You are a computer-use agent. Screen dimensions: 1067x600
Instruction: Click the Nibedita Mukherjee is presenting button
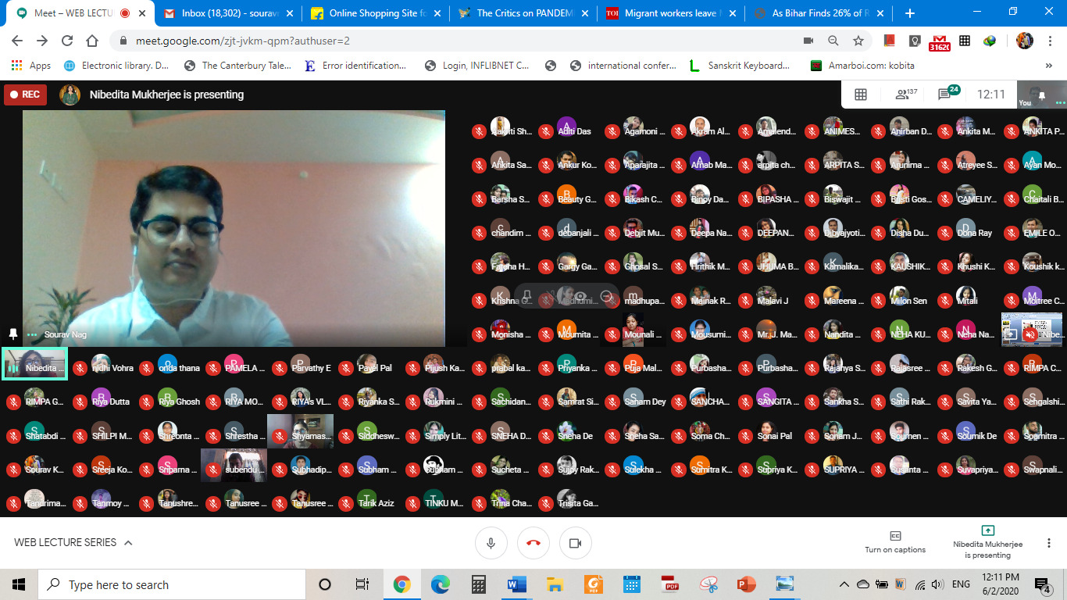pos(987,542)
